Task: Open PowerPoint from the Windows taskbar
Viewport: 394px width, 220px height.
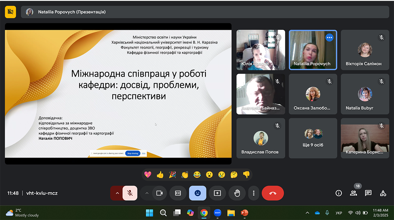Action: (x=244, y=213)
